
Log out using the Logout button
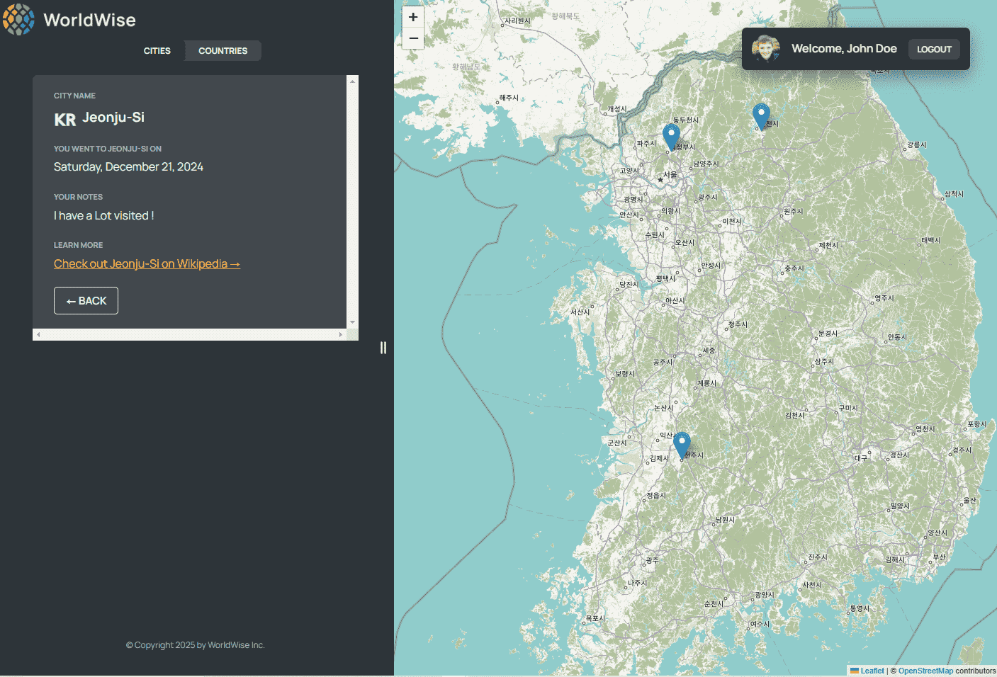point(934,49)
